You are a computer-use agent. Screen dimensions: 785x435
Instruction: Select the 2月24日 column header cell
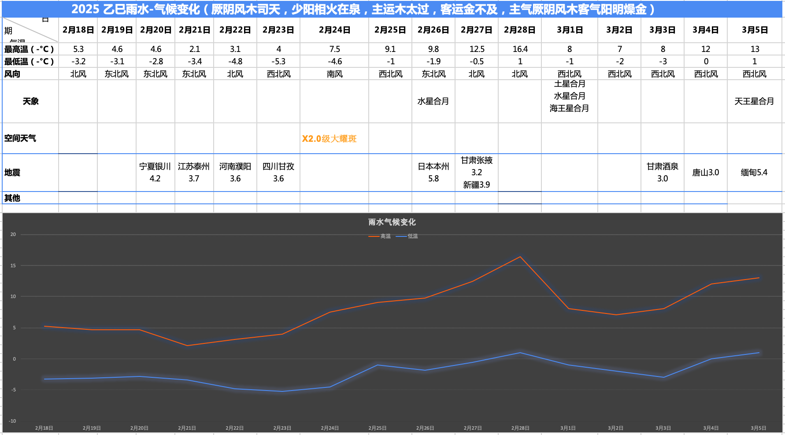[x=334, y=30]
